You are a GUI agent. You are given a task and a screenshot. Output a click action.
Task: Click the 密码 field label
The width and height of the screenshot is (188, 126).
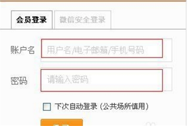point(19,81)
